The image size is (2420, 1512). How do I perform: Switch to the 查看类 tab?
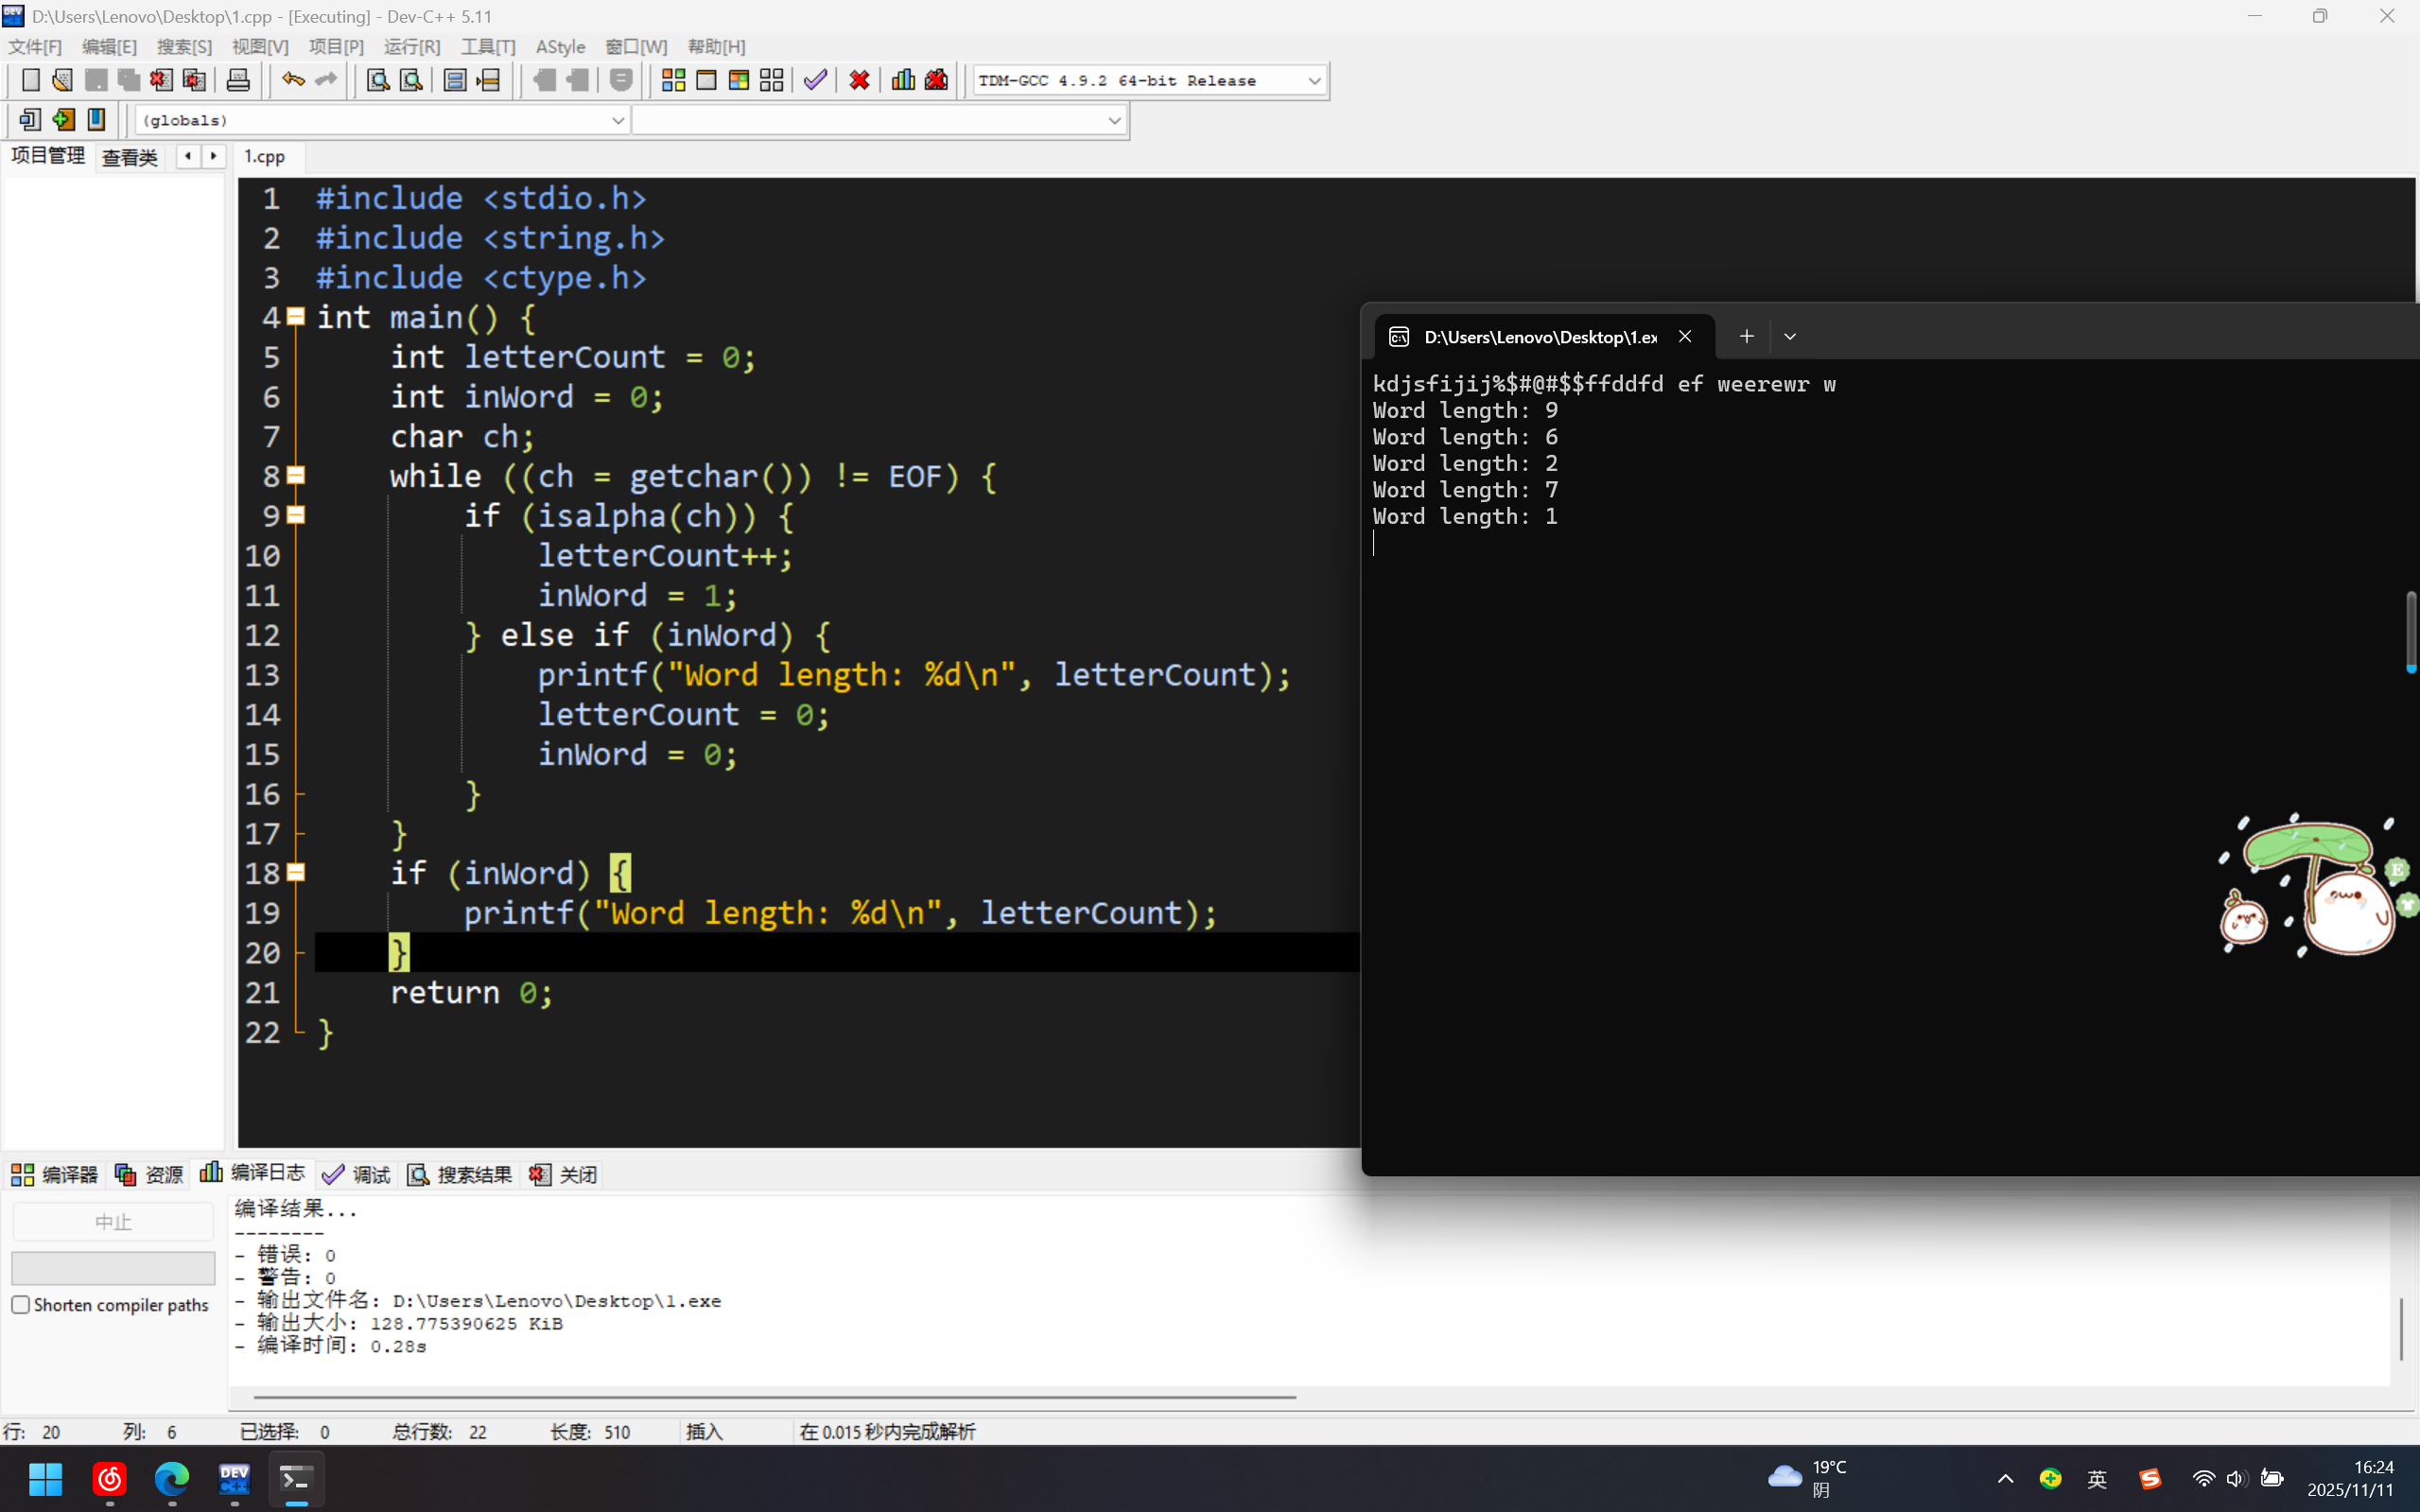tap(130, 157)
